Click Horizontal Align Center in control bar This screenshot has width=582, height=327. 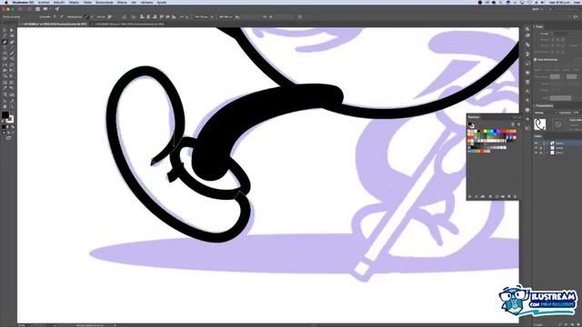coord(148,16)
